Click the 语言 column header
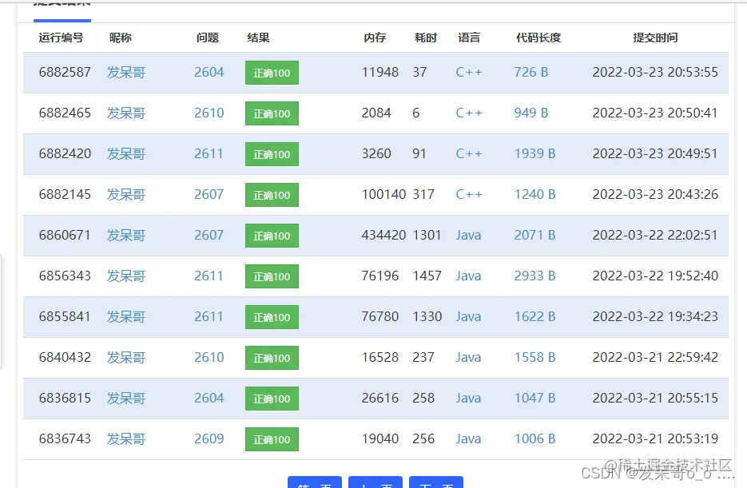Viewport: 747px width, 488px height. [469, 38]
